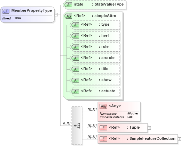181x146 pixels.
Task: Expand the SimpleFeatureCollection element node
Action: 179,139
